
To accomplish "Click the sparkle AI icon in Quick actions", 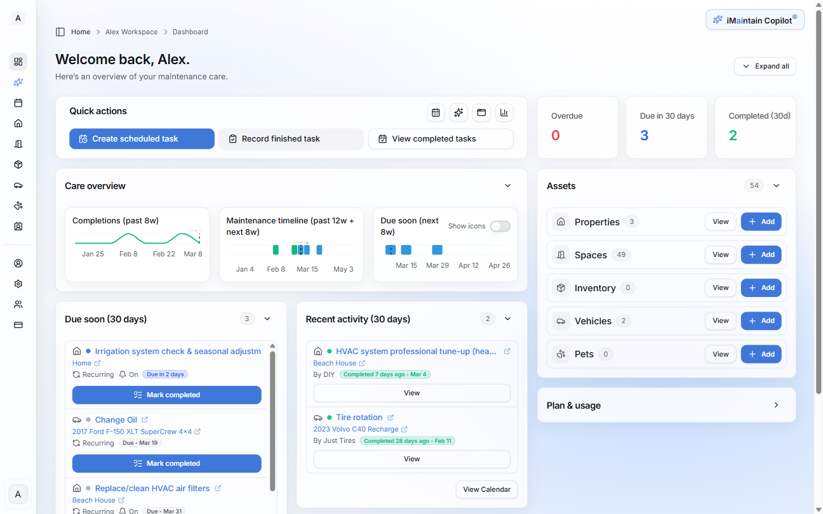I will pyautogui.click(x=458, y=112).
